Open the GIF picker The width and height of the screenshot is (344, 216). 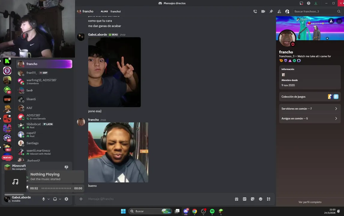point(244,199)
